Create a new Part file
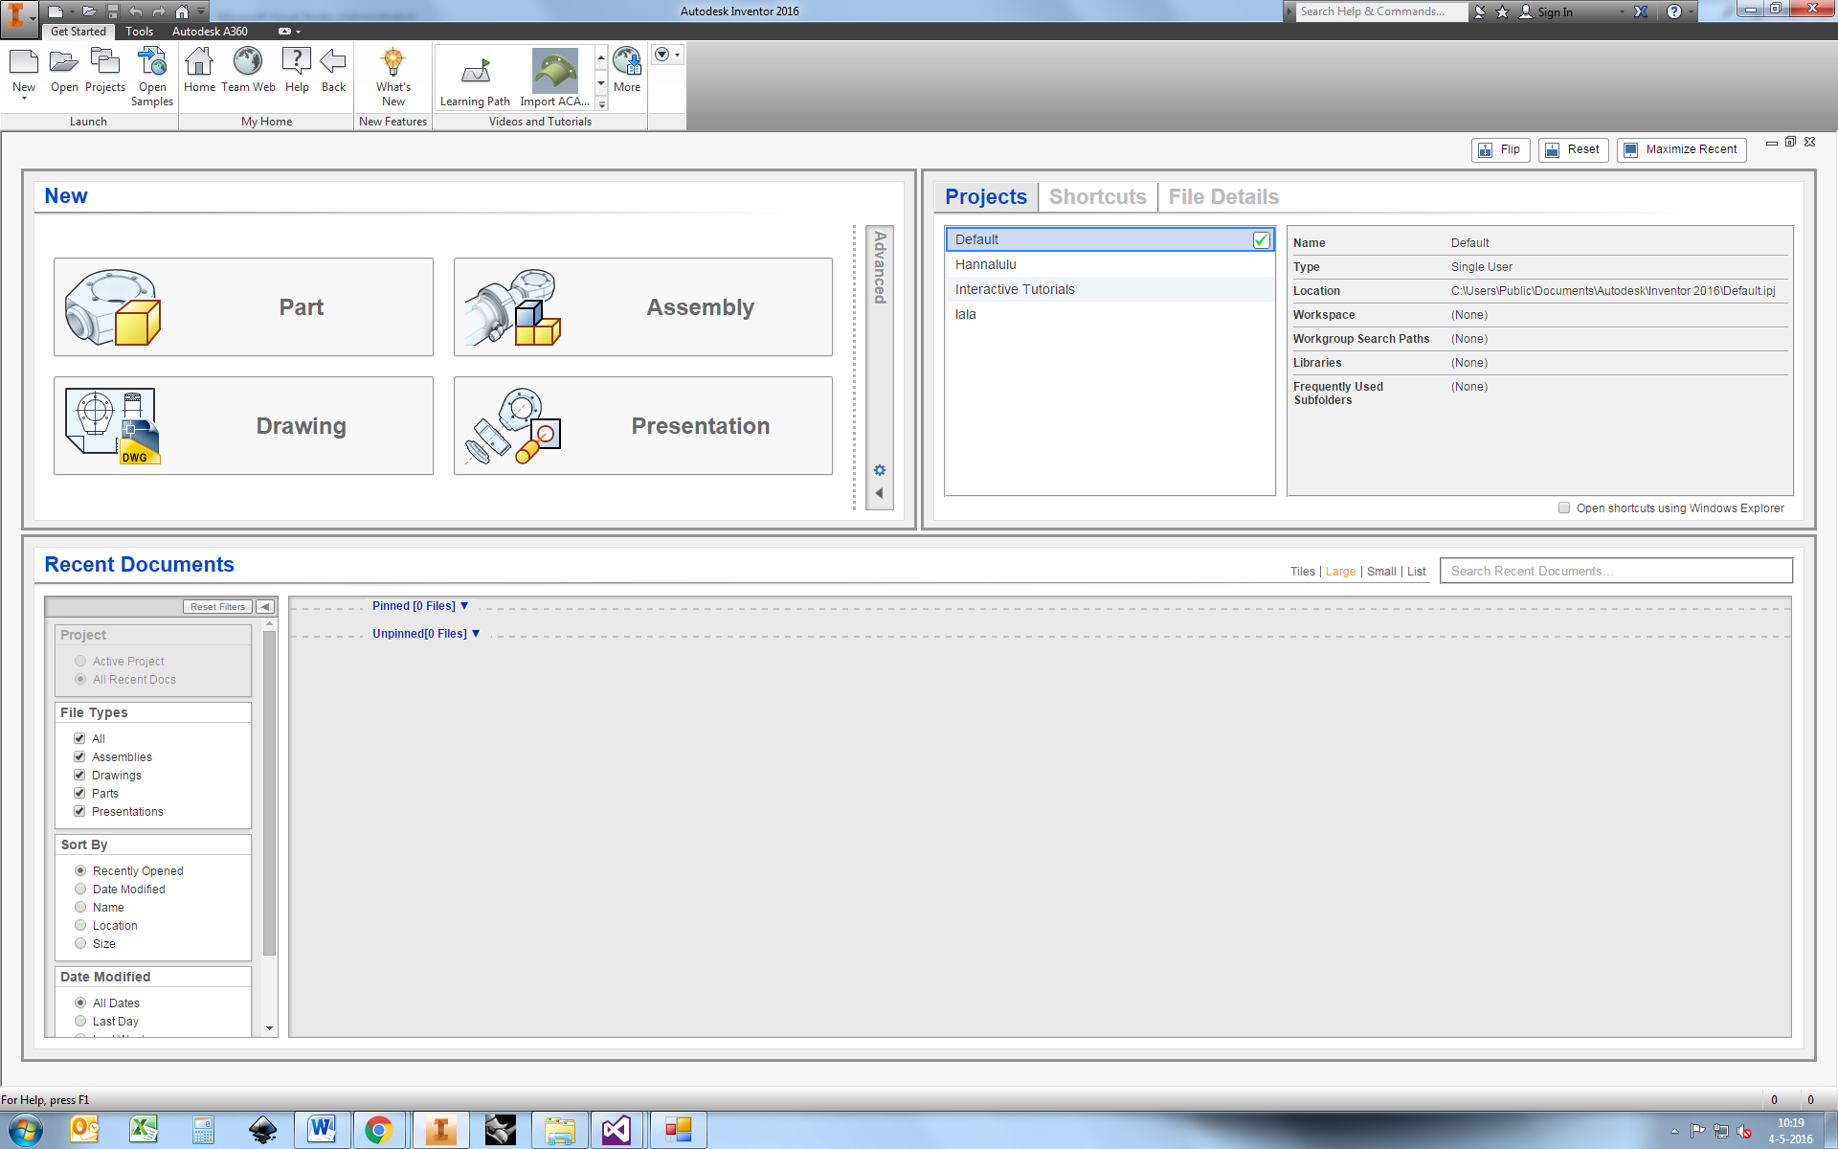The height and width of the screenshot is (1149, 1838). coord(243,307)
